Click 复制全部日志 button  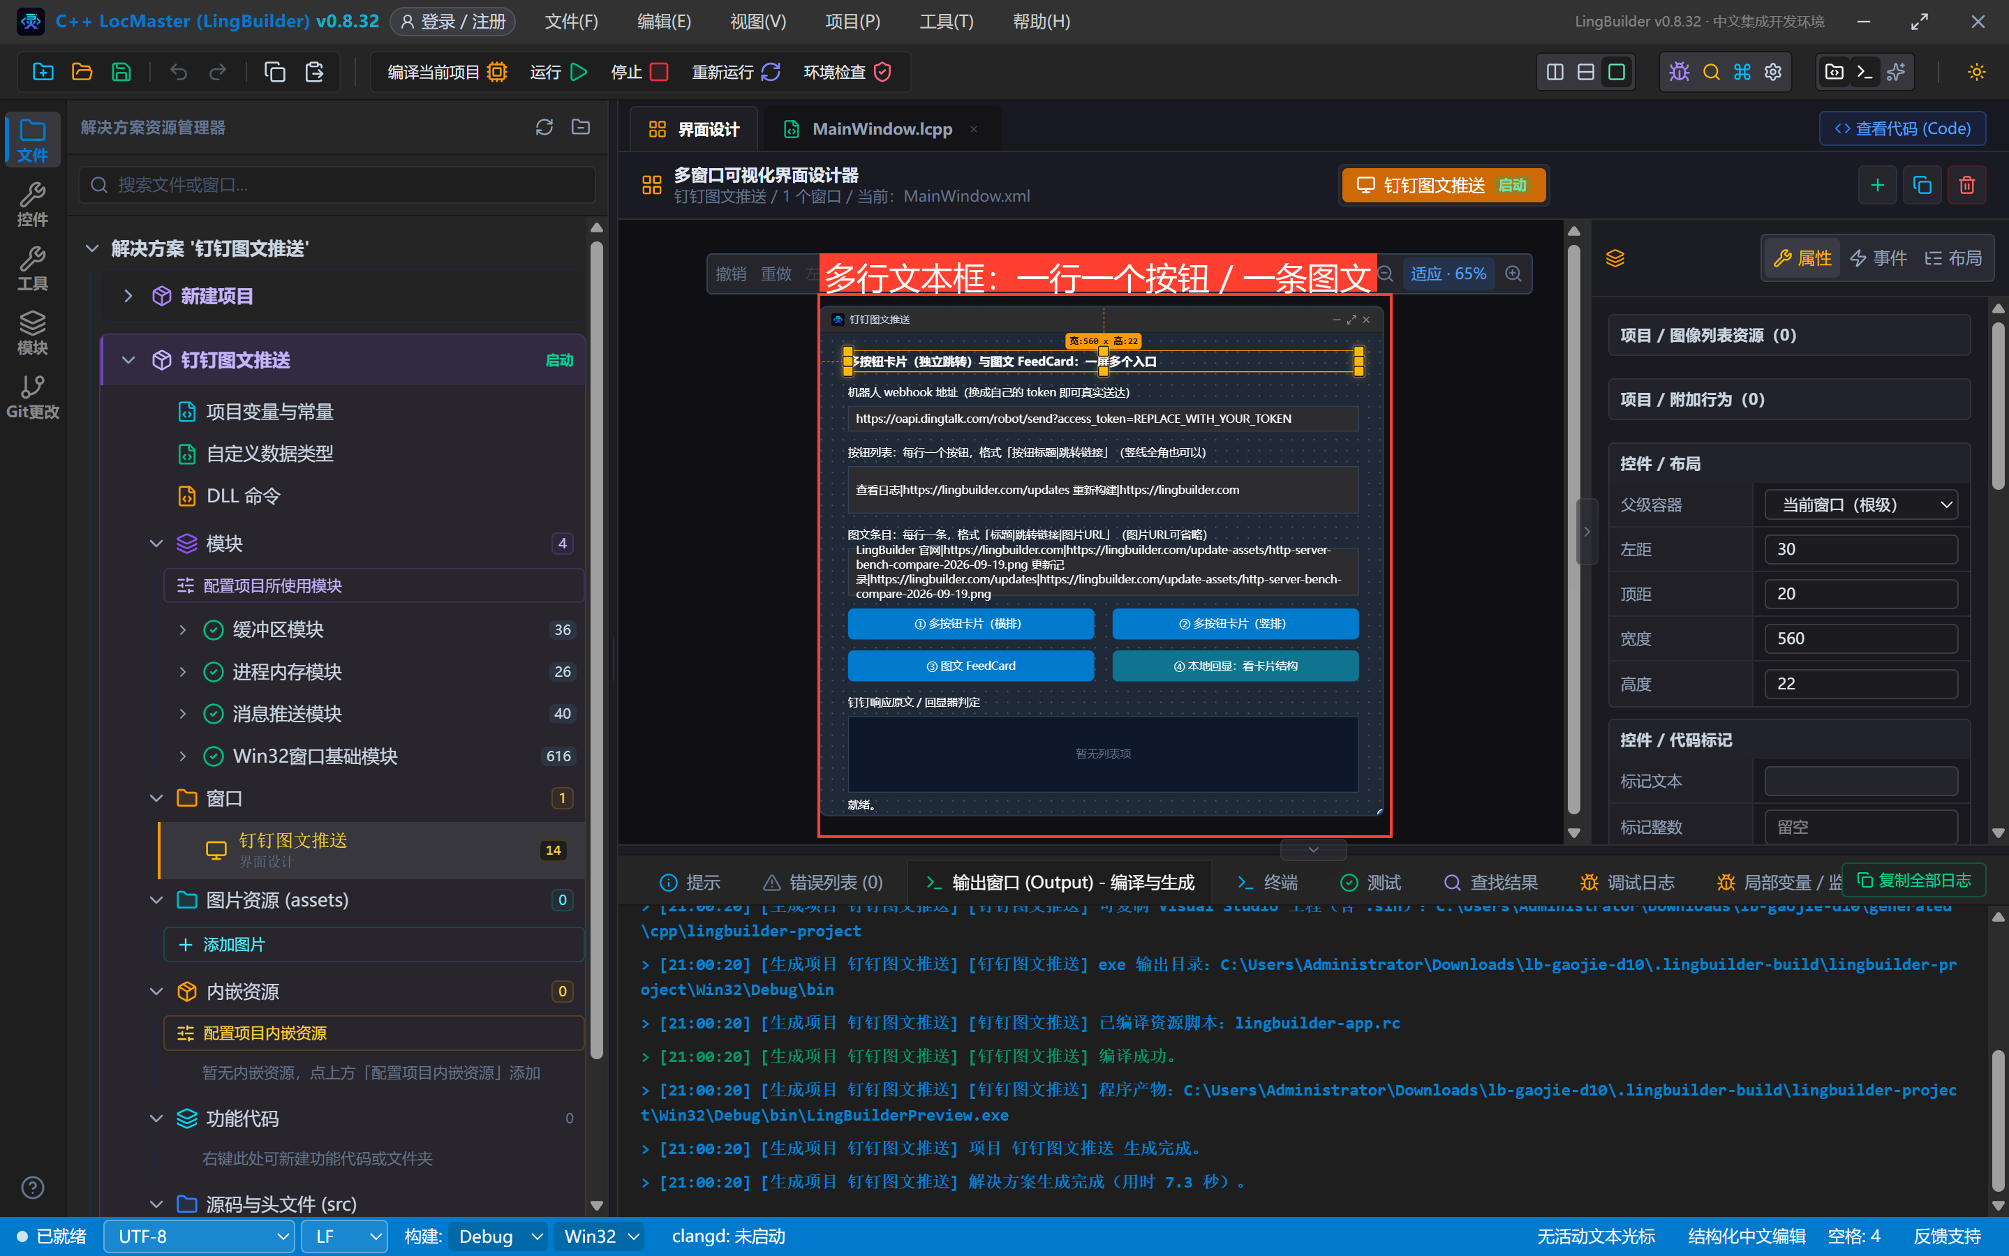tap(1914, 881)
